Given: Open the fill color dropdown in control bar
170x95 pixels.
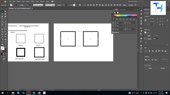Looking at the screenshot, I should pyautogui.click(x=13, y=5).
